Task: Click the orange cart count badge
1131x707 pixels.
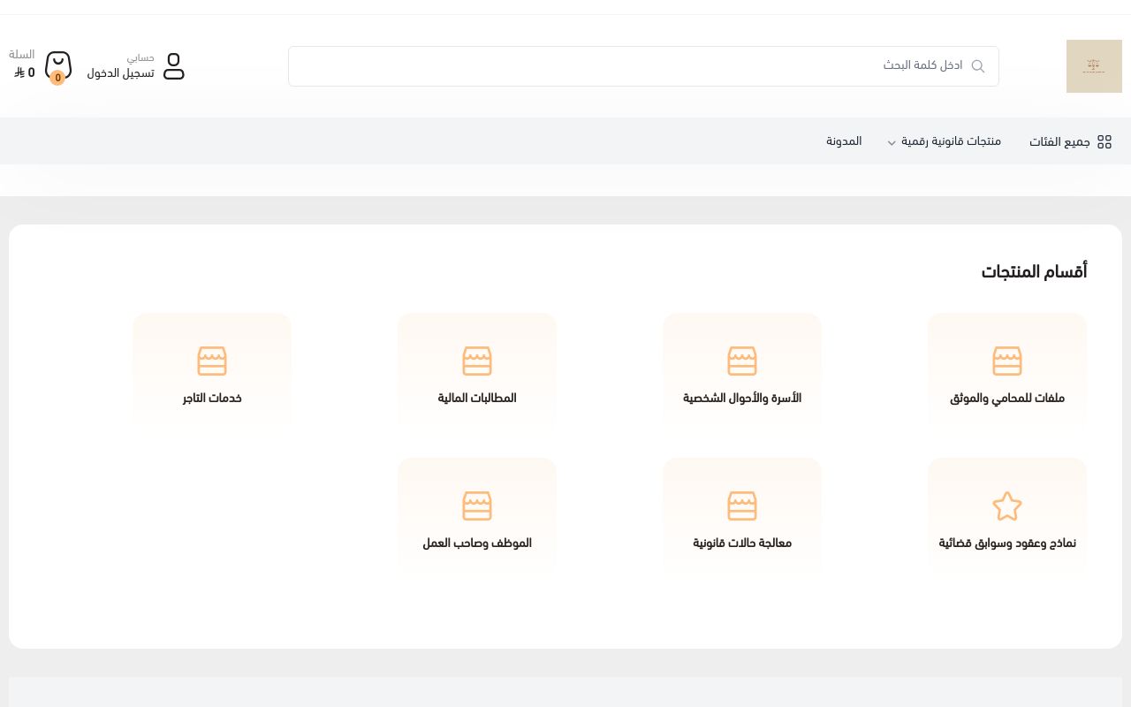Action: (57, 78)
